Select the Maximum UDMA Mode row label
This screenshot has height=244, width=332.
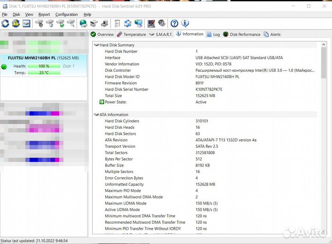(125, 203)
